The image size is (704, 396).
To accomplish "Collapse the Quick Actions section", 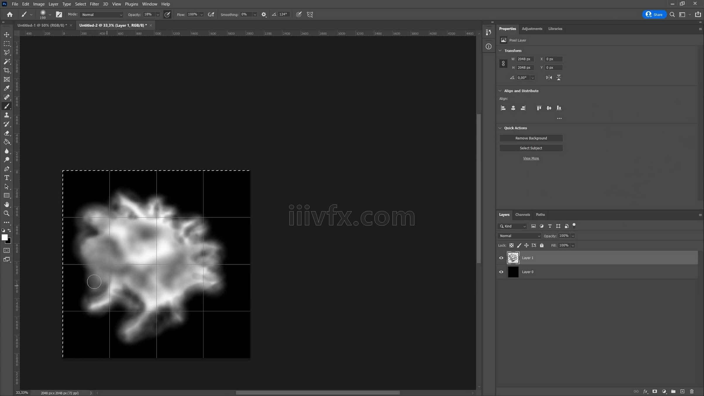I will (500, 128).
